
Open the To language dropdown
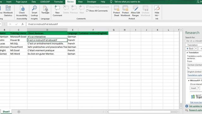[194, 72]
